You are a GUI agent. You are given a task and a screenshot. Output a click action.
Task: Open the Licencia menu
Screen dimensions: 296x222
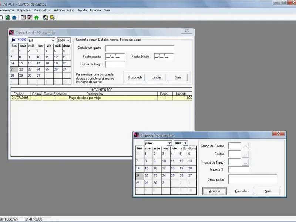95,10
